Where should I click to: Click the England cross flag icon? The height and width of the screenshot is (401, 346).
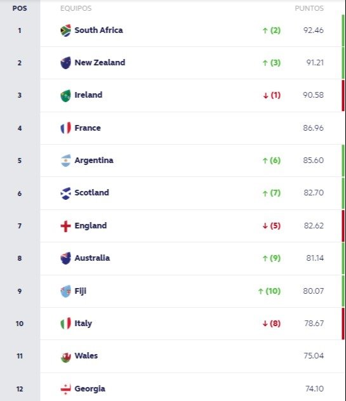click(65, 226)
